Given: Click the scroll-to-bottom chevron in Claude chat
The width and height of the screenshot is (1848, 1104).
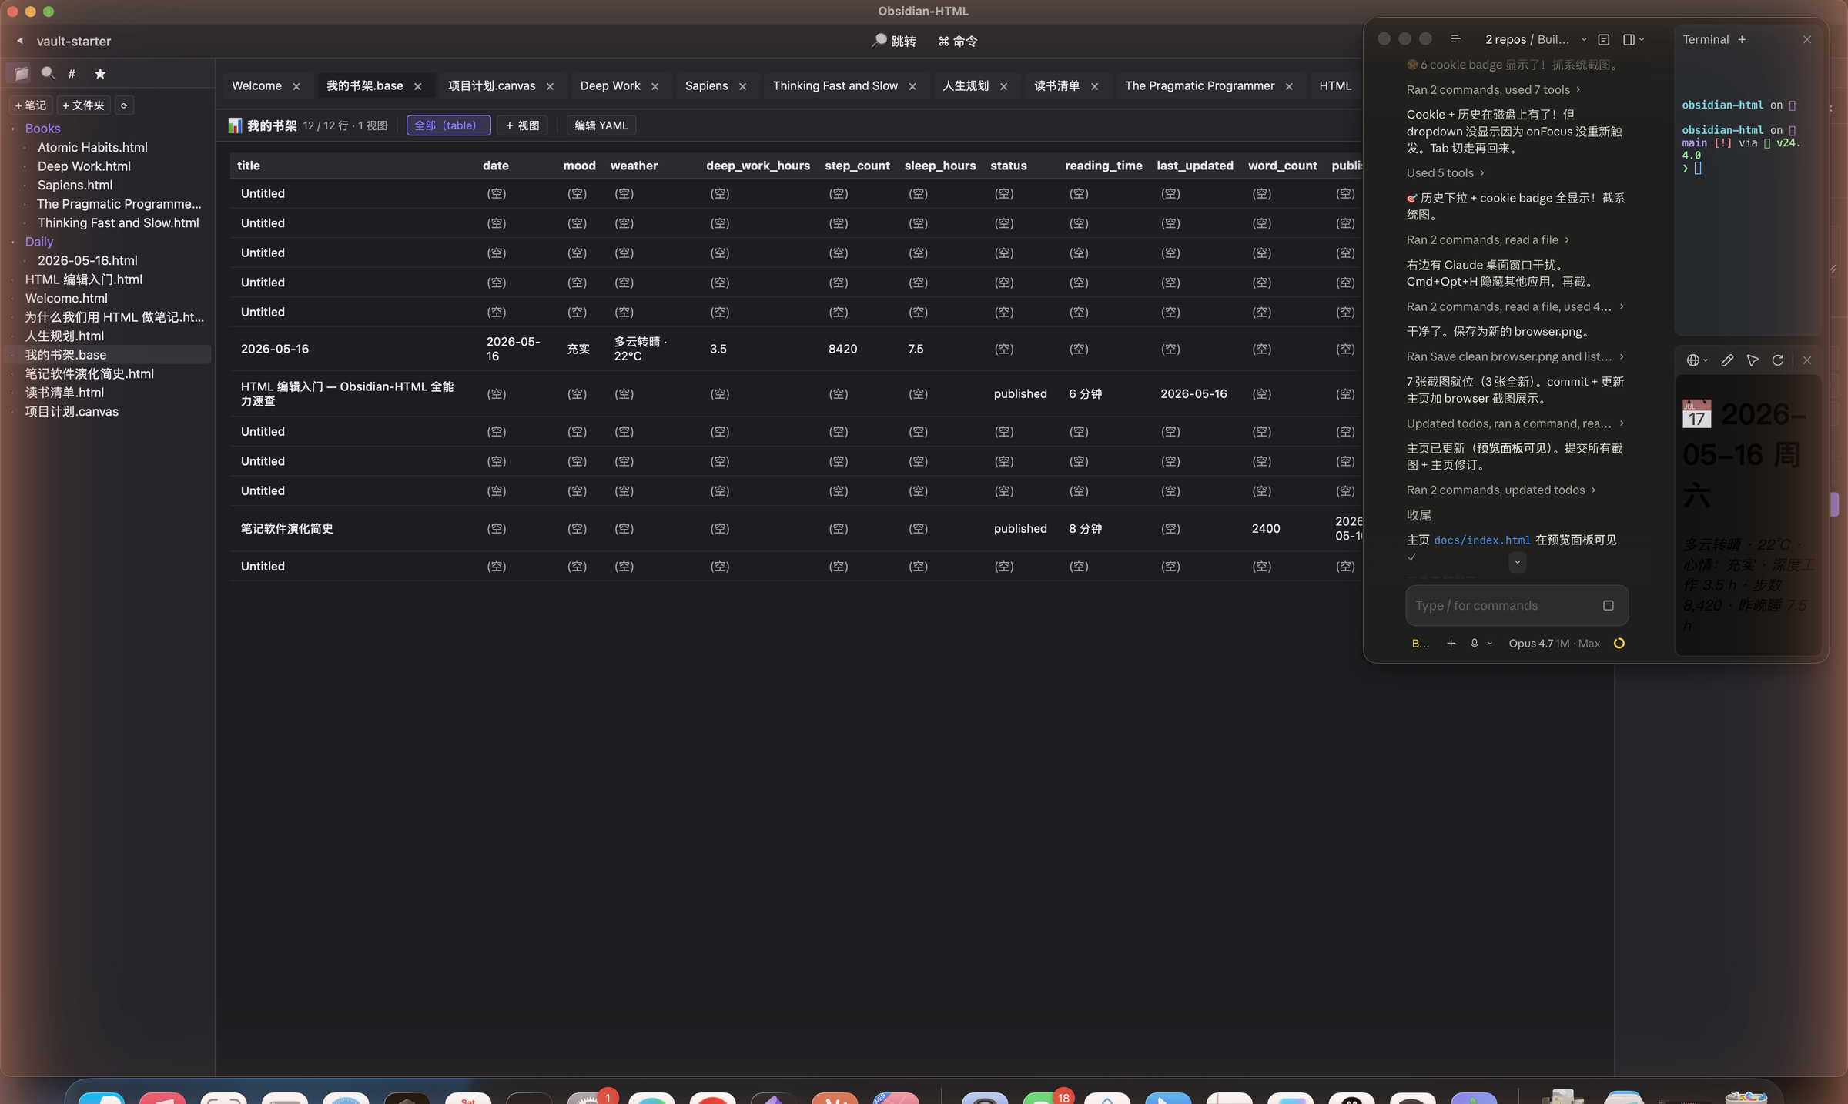Looking at the screenshot, I should tap(1518, 562).
